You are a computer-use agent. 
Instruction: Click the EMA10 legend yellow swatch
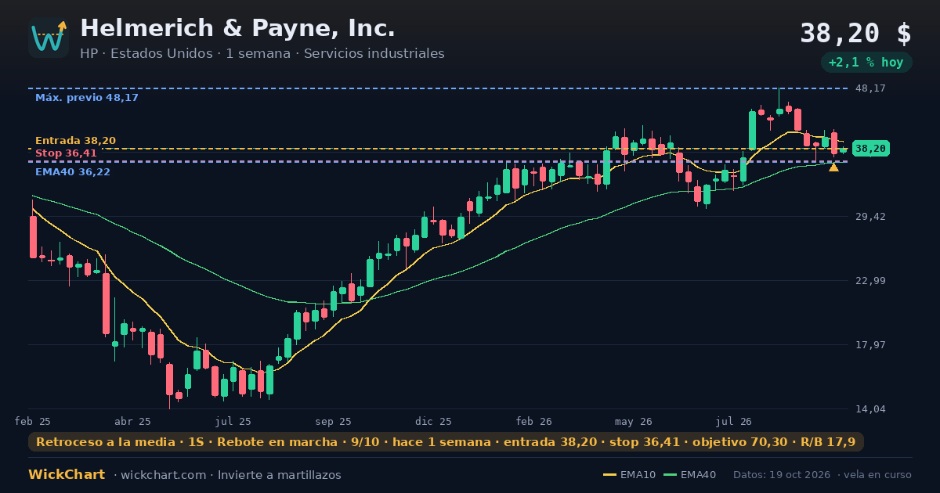[610, 475]
